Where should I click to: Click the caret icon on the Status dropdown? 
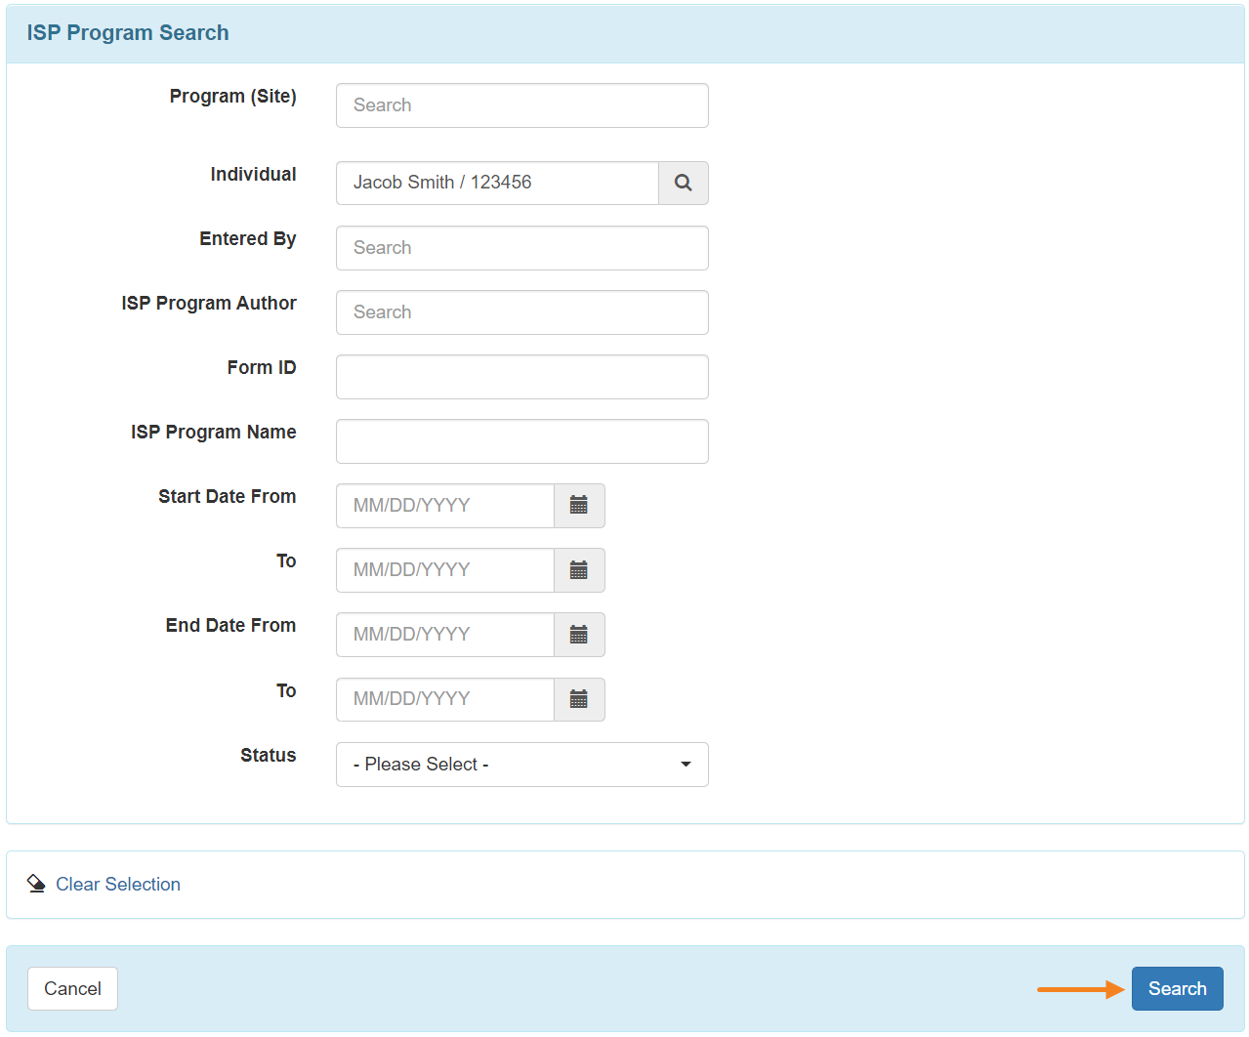pos(685,765)
